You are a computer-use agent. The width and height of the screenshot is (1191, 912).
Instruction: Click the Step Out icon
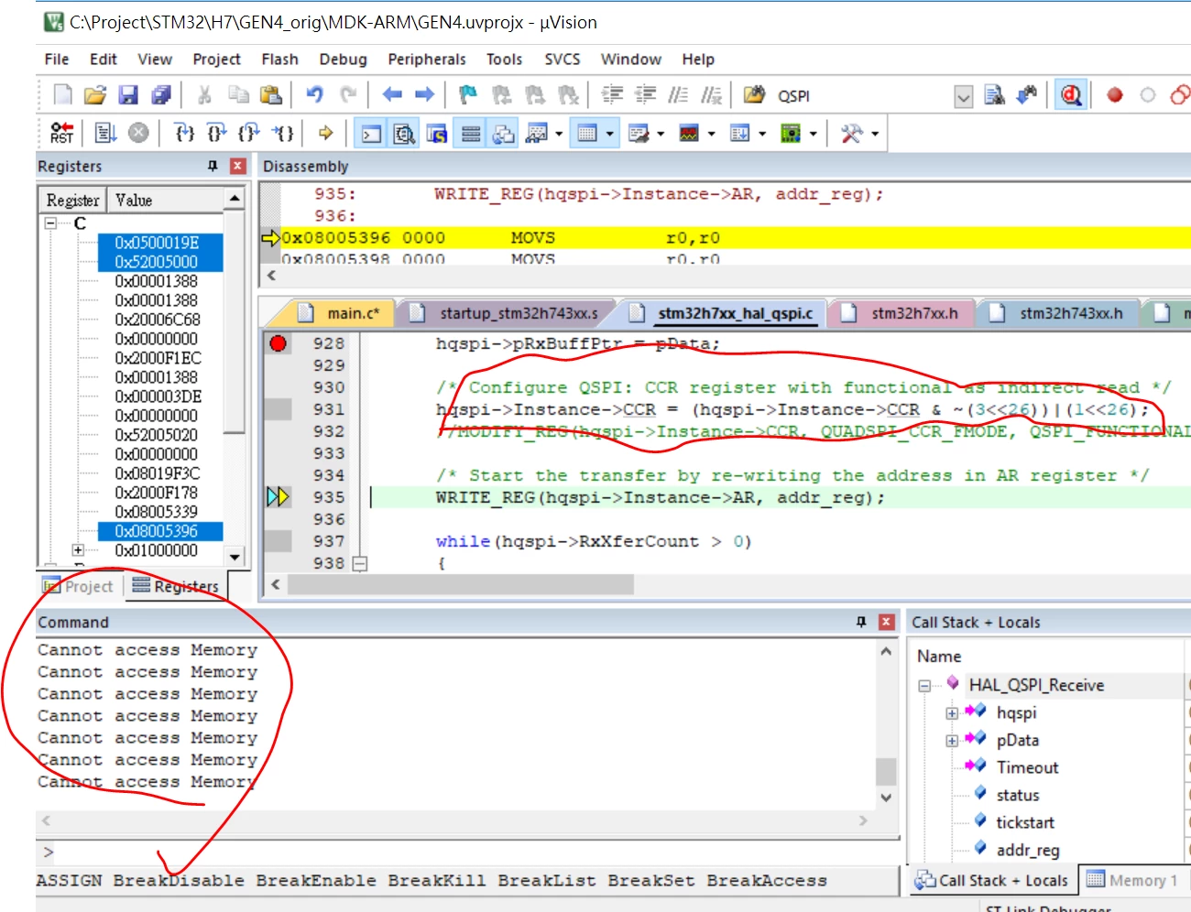tap(248, 134)
